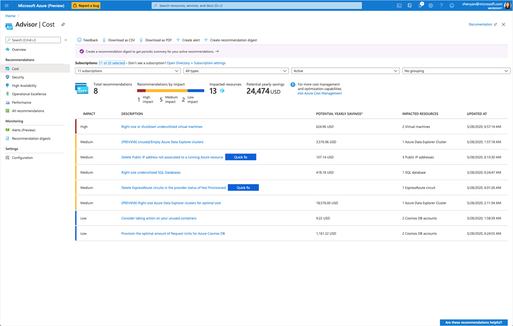Image resolution: width=513 pixels, height=326 pixels.
Task: Click the IMPACT column header
Action: [89, 114]
